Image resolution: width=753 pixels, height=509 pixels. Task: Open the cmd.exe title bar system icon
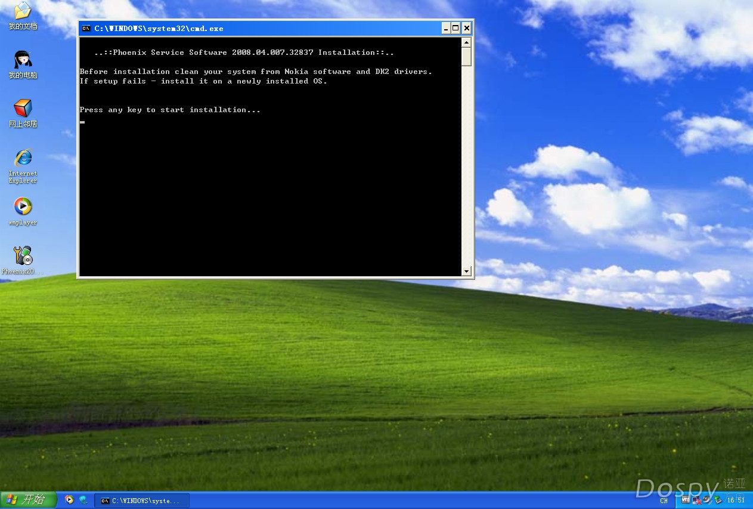pyautogui.click(x=86, y=28)
